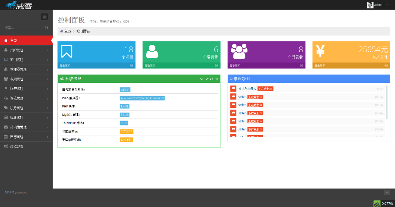Click the admin avatar thumbnail
395x207 pixels.
(x=370, y=5)
